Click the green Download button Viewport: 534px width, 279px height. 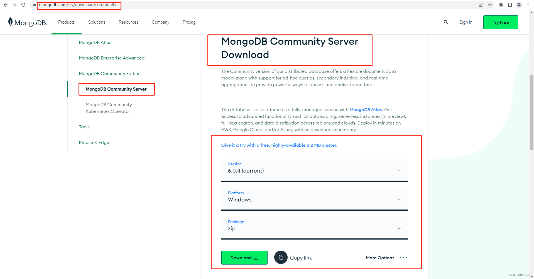[244, 258]
